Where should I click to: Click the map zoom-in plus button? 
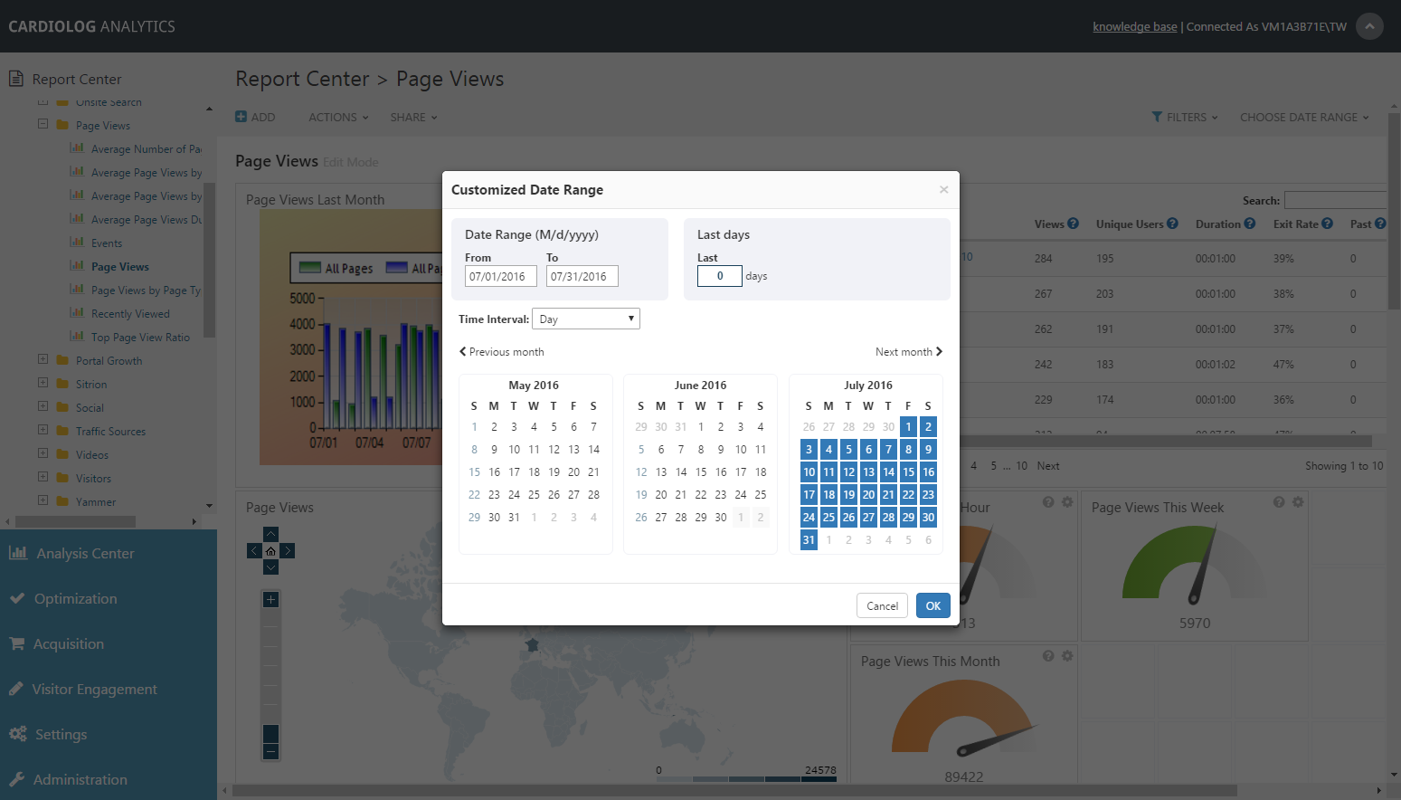coord(270,599)
